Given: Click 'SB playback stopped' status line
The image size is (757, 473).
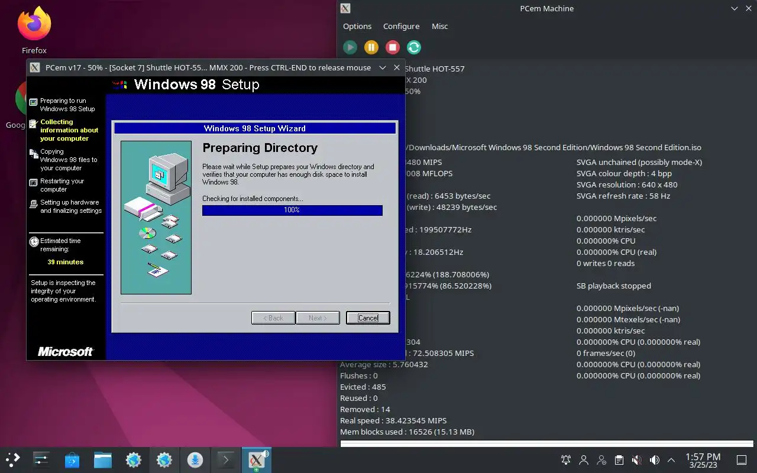Looking at the screenshot, I should pos(614,286).
